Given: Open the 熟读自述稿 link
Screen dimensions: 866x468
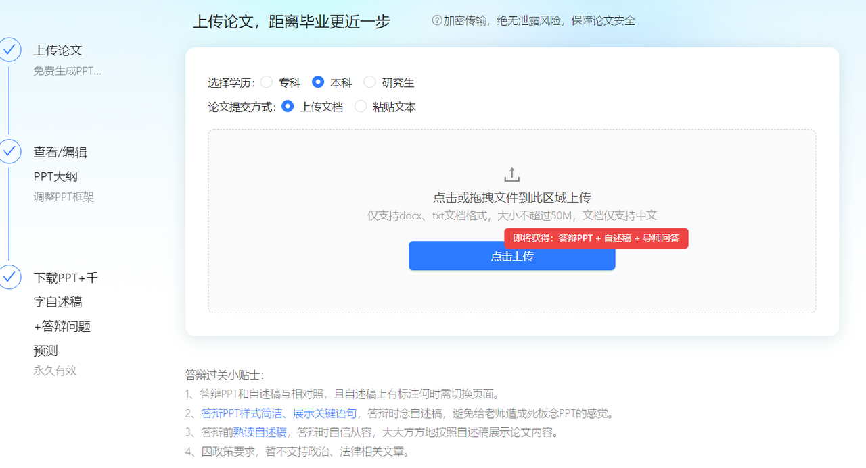Looking at the screenshot, I should (x=260, y=432).
